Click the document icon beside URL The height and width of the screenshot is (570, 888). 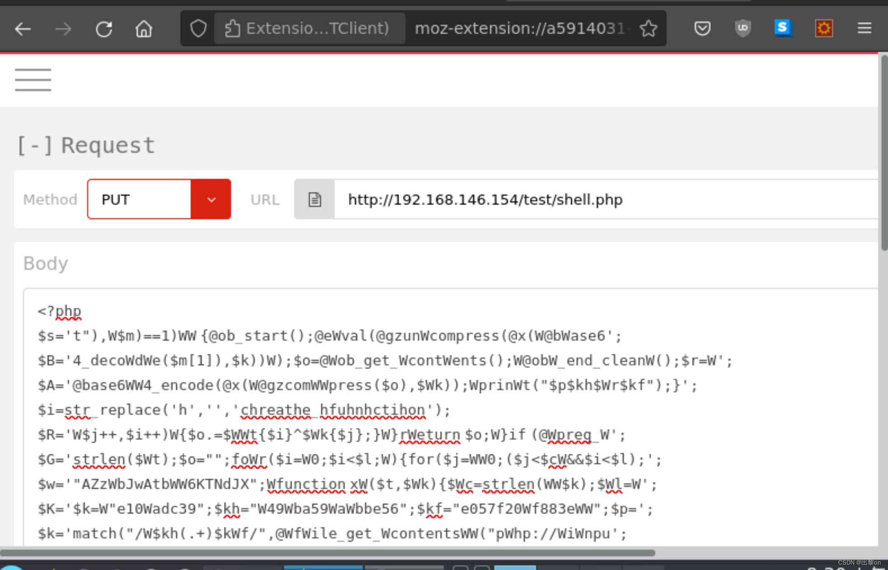click(x=315, y=199)
